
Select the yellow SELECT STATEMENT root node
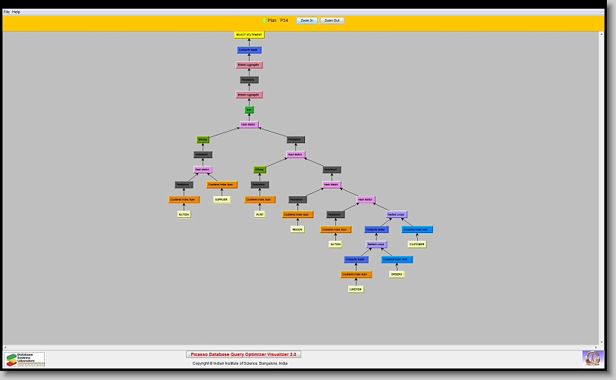(249, 35)
